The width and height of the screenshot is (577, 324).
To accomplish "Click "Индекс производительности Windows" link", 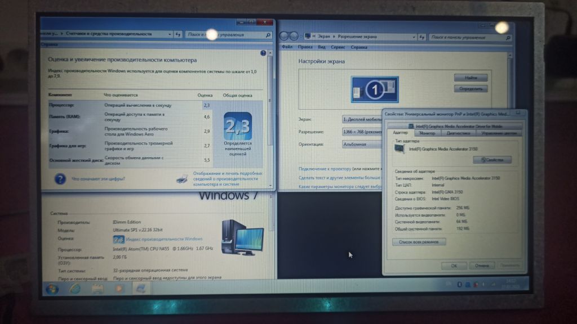I will [164, 239].
